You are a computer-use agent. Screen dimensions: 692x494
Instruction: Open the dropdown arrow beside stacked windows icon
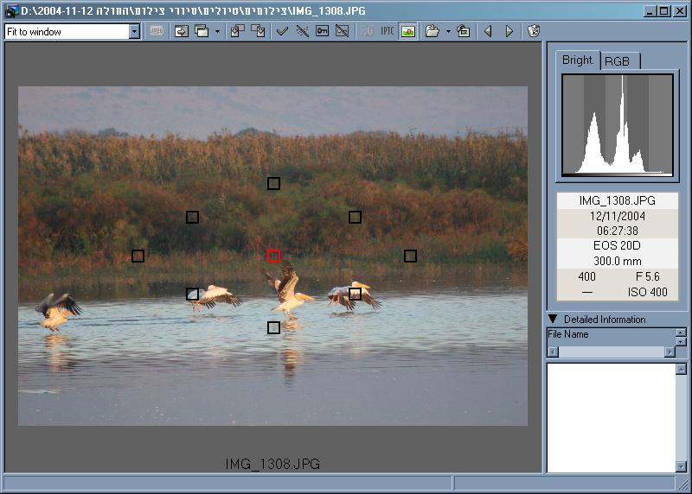217,32
